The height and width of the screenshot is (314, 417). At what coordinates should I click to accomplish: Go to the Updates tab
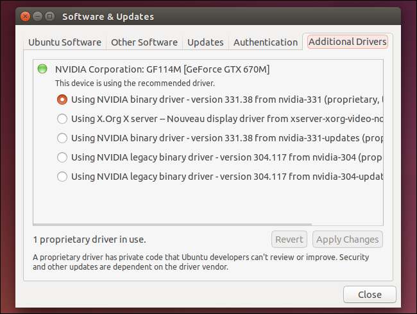205,42
